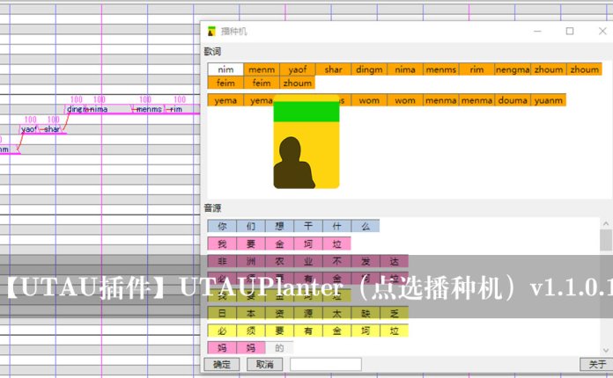The height and width of the screenshot is (378, 613).
Task: Pick the source character 源
Action: tap(308, 313)
